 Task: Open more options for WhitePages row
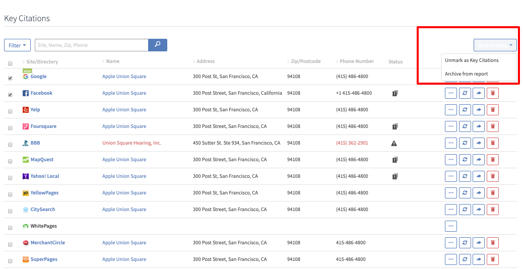[x=451, y=226]
